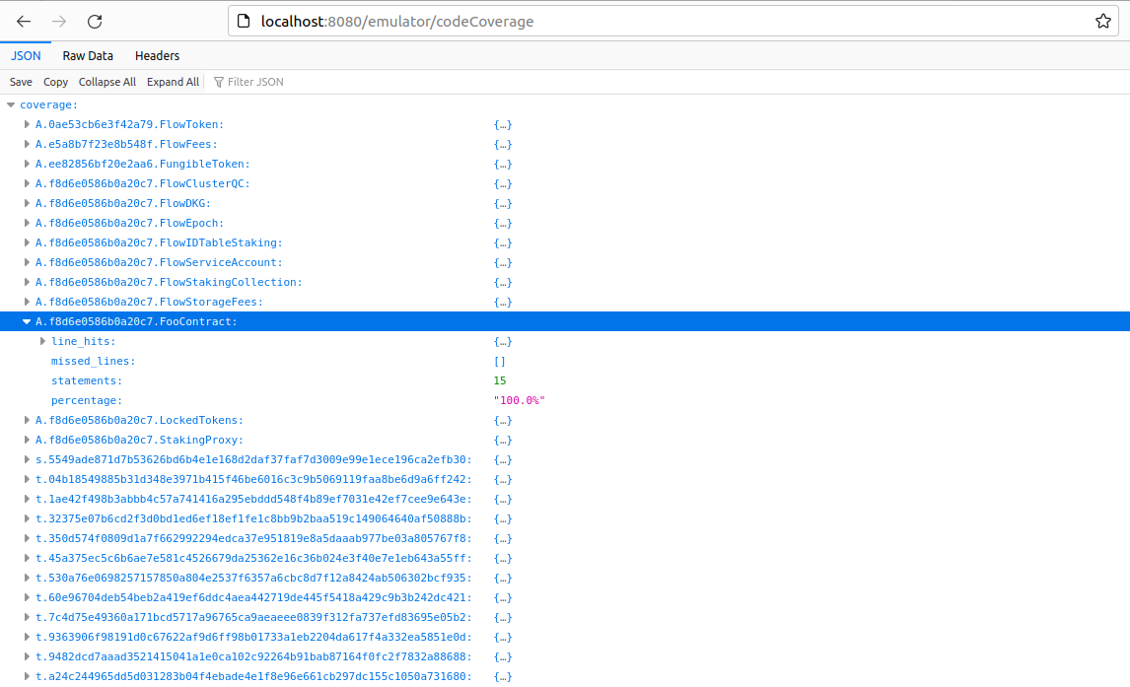Click the statements value 15
This screenshot has width=1130, height=687.
[x=500, y=380]
